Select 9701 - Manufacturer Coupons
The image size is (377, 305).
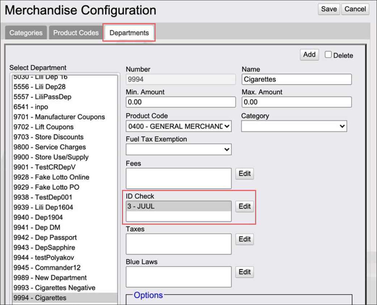[65, 117]
